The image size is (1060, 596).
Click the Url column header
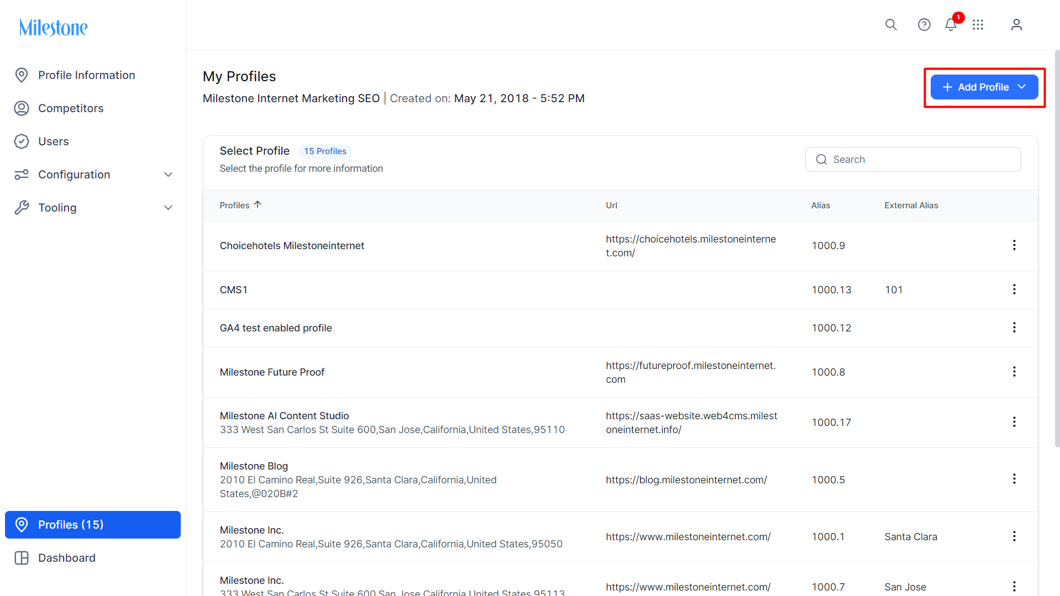click(x=611, y=205)
